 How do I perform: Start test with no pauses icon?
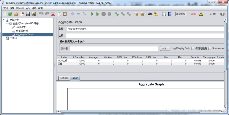[x=98, y=14]
